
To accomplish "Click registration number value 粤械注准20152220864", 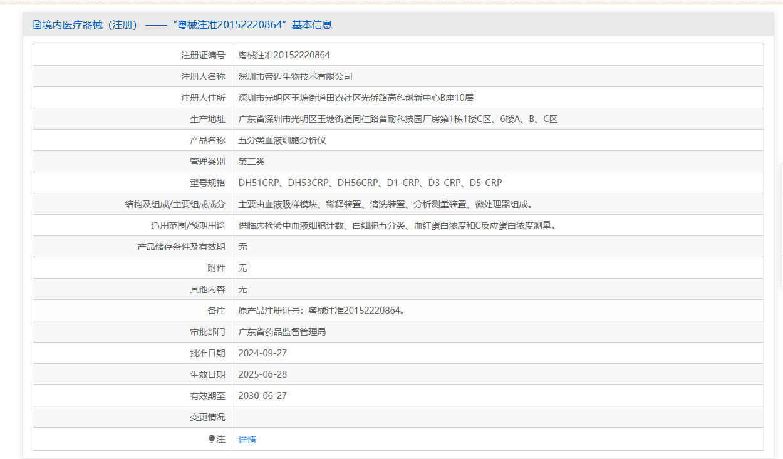I will 284,55.
